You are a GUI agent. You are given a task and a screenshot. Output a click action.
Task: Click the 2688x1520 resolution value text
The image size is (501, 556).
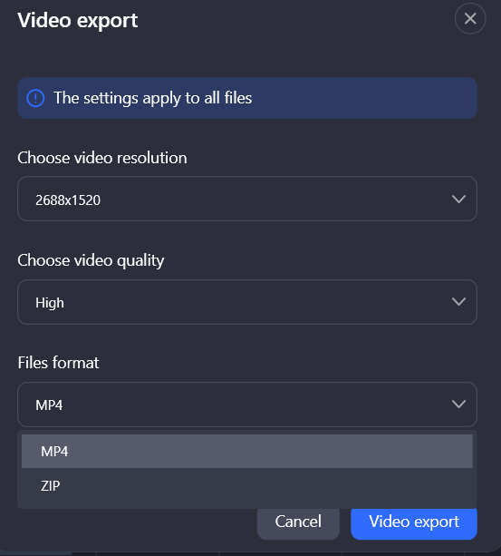tap(68, 200)
